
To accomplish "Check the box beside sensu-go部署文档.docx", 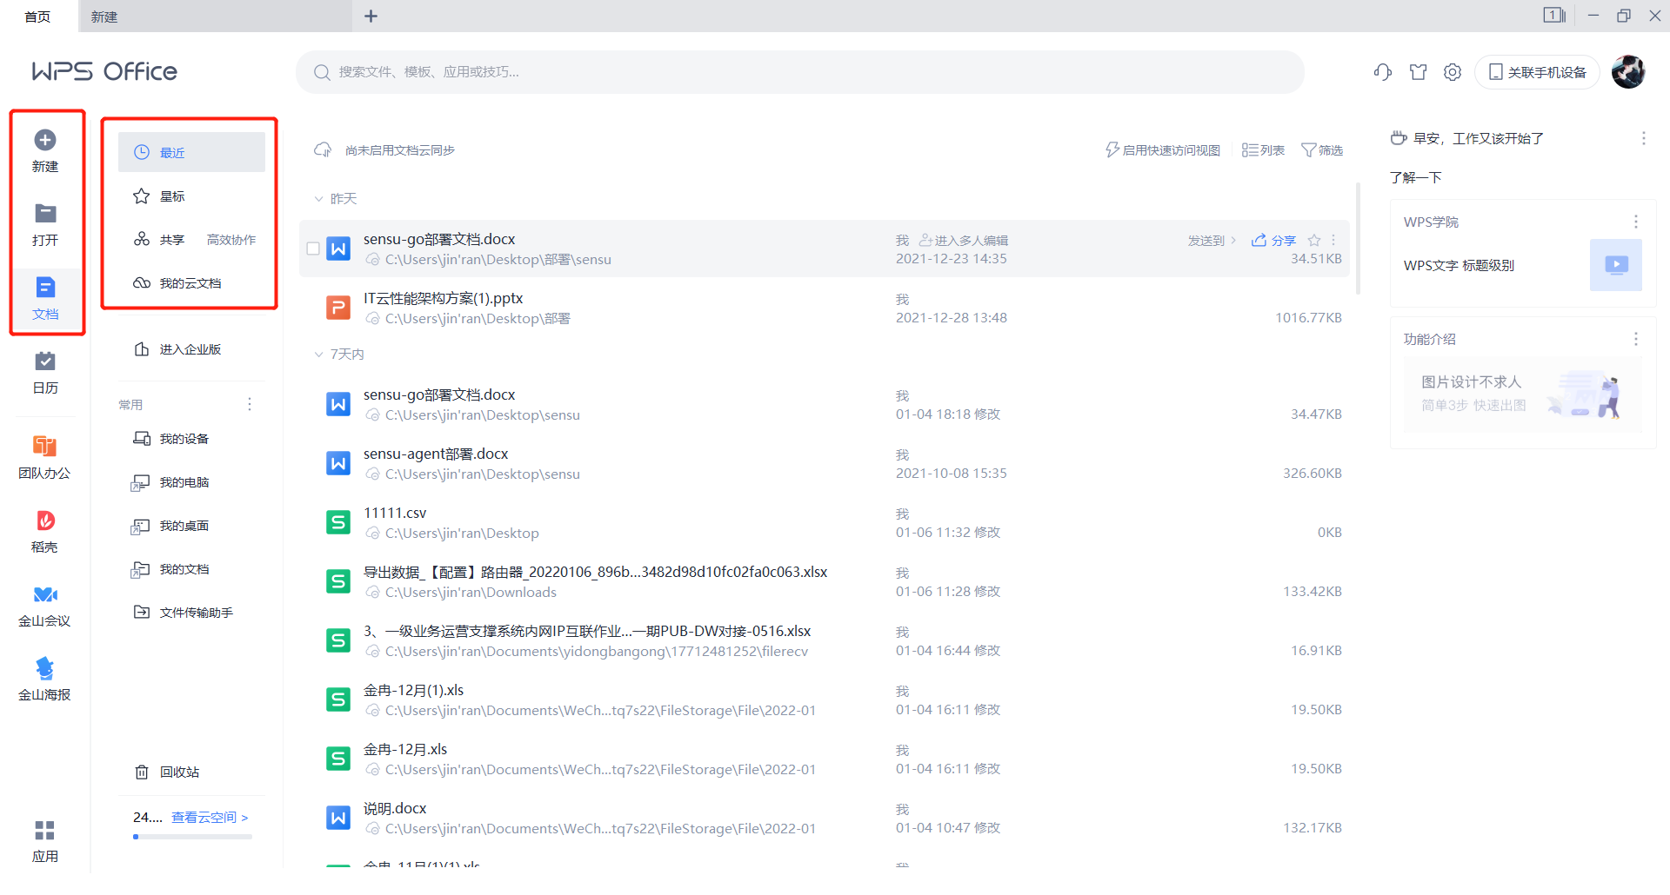I will [313, 249].
